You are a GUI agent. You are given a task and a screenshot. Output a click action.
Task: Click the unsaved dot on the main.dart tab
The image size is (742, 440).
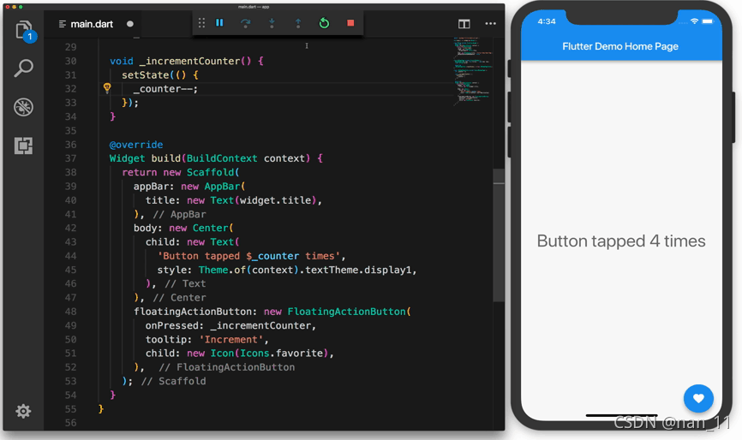pyautogui.click(x=130, y=24)
